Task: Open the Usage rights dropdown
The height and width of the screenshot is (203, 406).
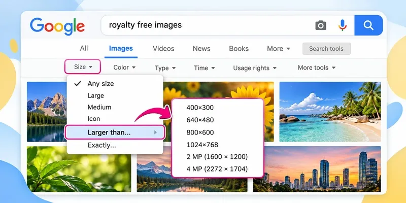Action: point(255,68)
